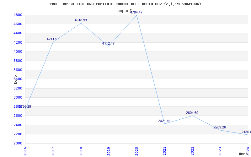This screenshot has width=251, height=157.
Task: Click the 2186 data label for 2024
Action: (x=246, y=132)
